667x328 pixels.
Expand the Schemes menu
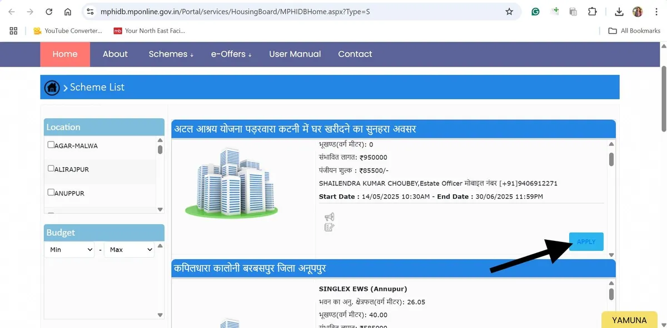click(171, 54)
